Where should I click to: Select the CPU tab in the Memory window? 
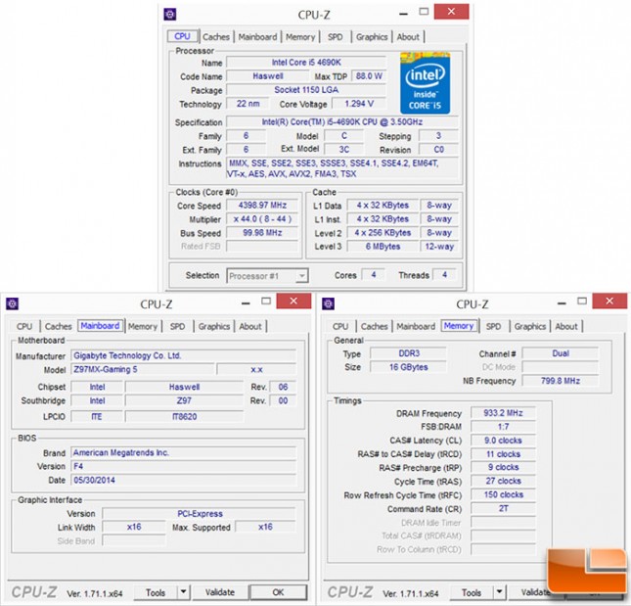coord(340,326)
